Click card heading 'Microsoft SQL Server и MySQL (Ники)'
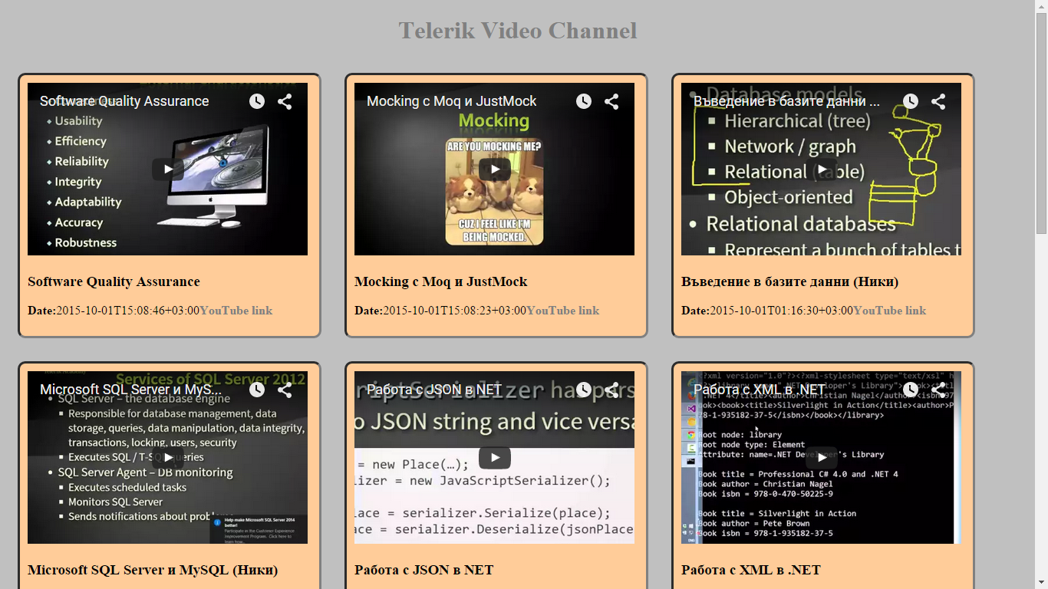This screenshot has height=589, width=1048. pos(153,570)
